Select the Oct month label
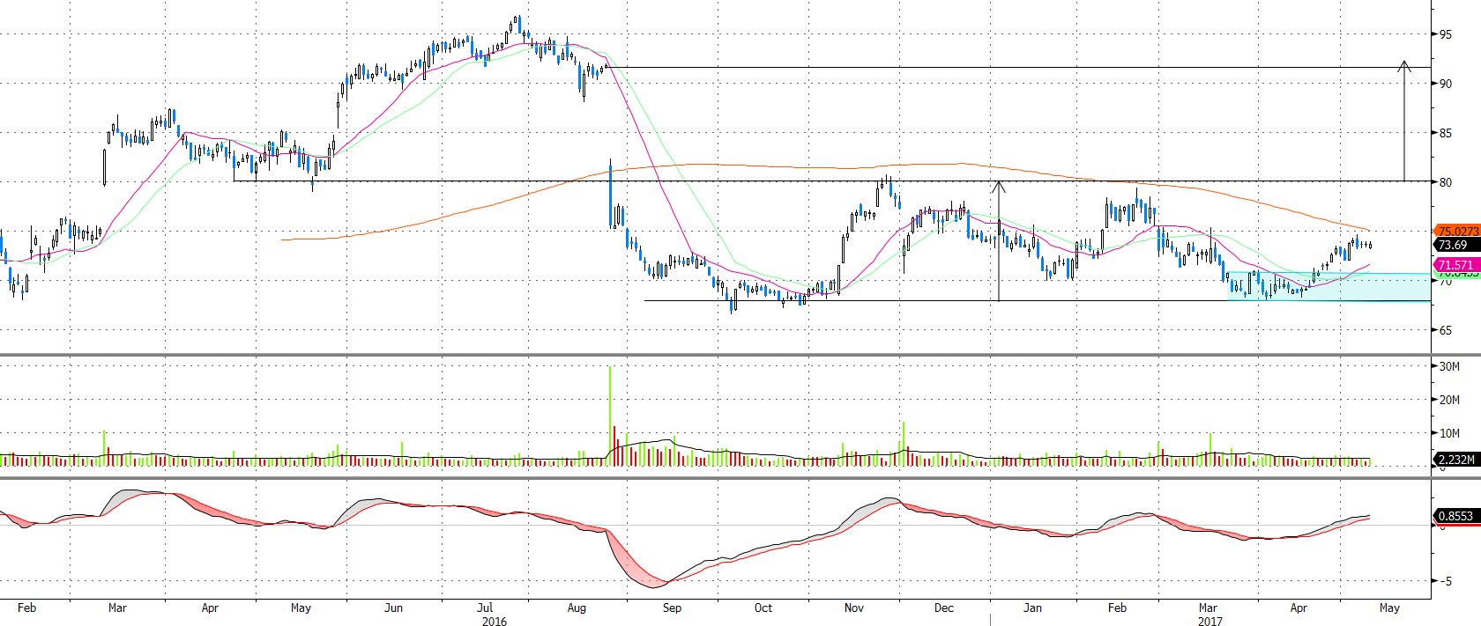The width and height of the screenshot is (1481, 626). coord(763,608)
